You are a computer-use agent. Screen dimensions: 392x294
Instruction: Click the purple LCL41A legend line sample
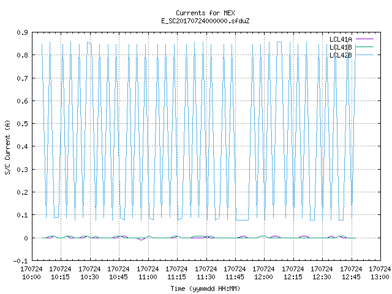[364, 39]
